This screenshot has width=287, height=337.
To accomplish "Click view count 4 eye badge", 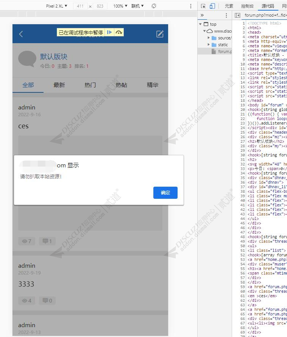I will point(27,301).
